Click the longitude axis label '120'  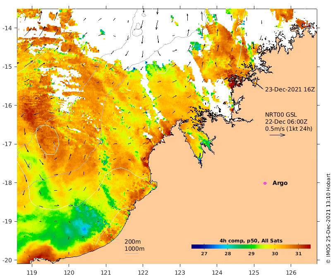(69, 273)
